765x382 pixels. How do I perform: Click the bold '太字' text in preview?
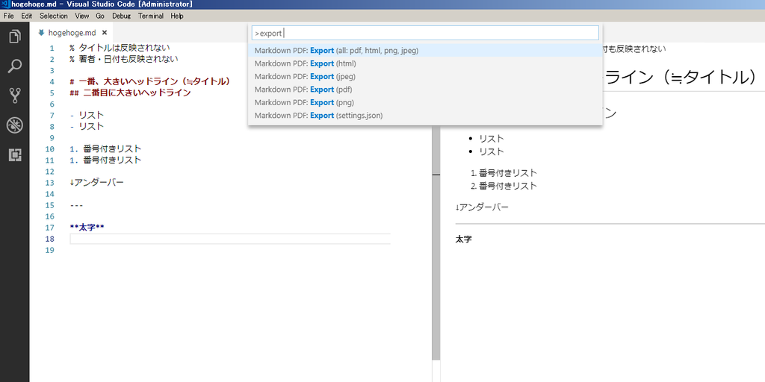click(463, 239)
